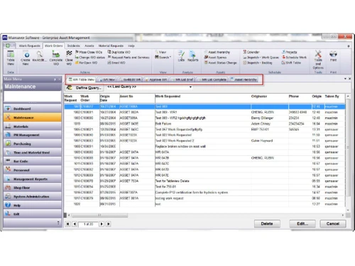Select Change WO status in ribbon

click(90, 57)
